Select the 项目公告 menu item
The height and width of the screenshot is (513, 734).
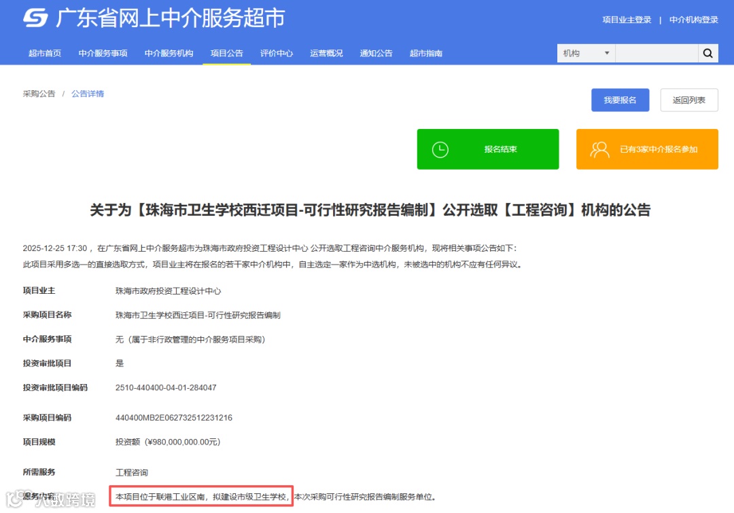(x=226, y=53)
